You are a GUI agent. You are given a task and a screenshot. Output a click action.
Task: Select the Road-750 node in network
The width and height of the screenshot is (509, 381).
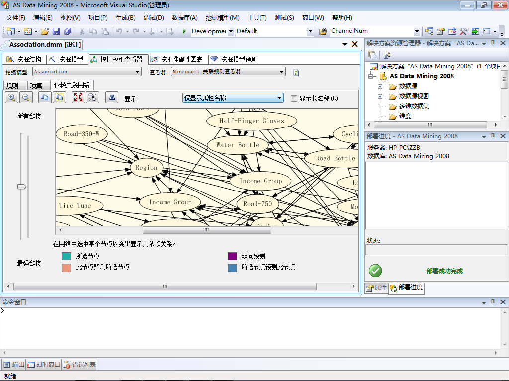click(258, 204)
